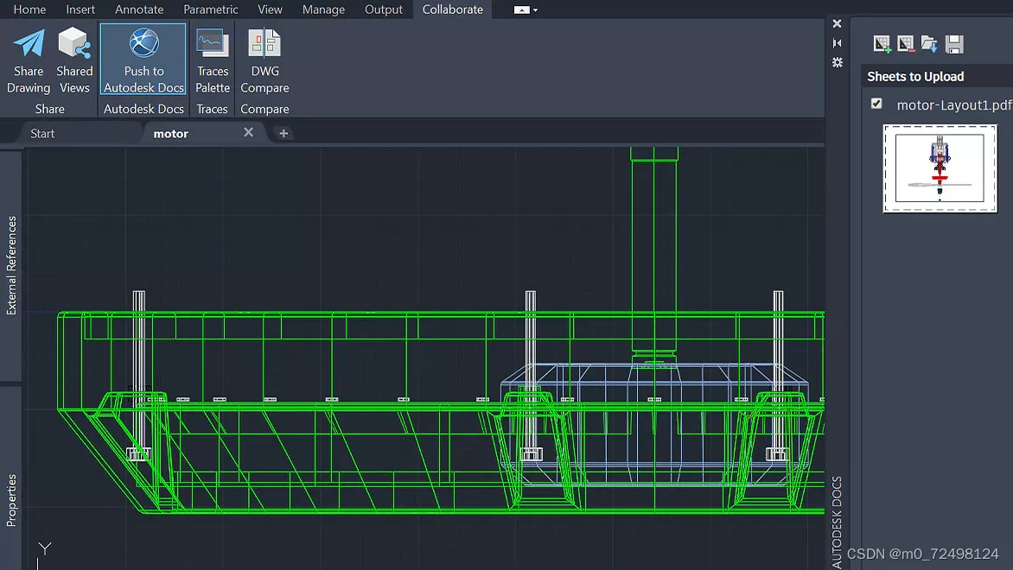Go to the Start tab

(41, 133)
